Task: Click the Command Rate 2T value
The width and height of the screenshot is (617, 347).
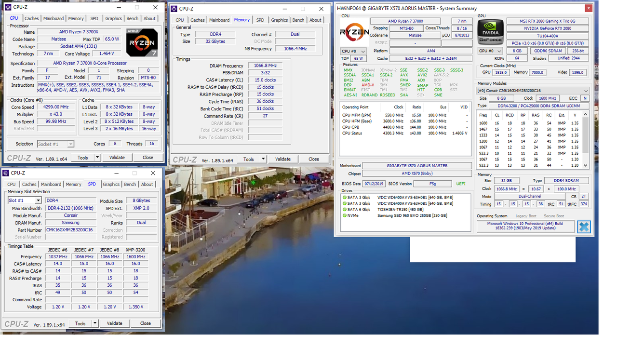Action: point(266,116)
